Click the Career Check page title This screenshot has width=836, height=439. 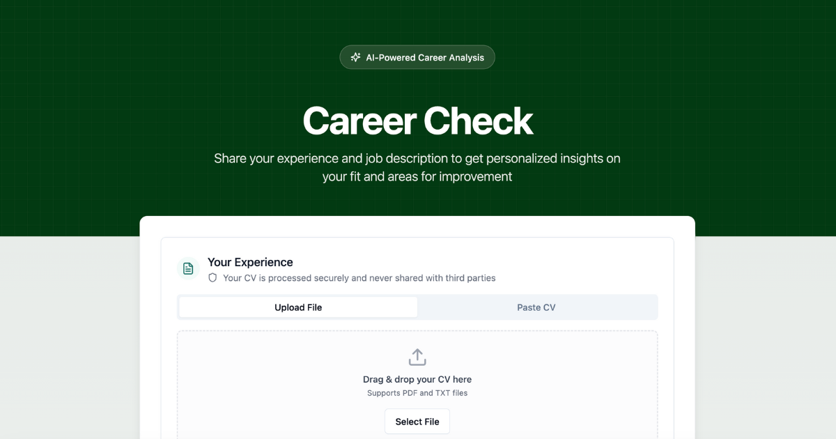(x=417, y=120)
